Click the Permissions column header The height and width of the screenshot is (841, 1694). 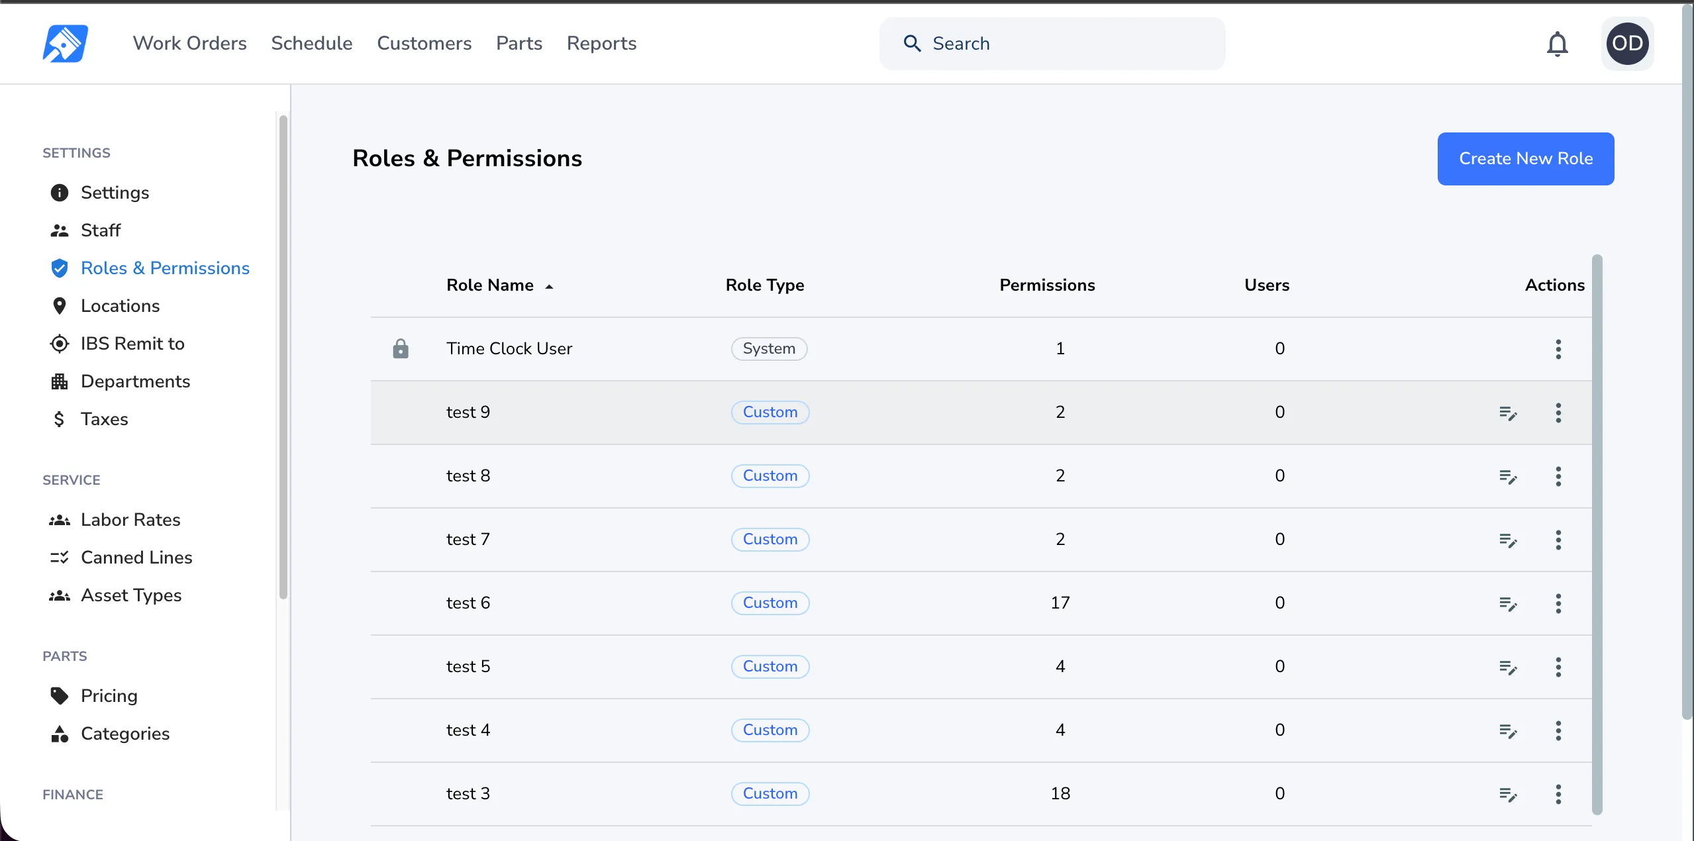pyautogui.click(x=1047, y=285)
